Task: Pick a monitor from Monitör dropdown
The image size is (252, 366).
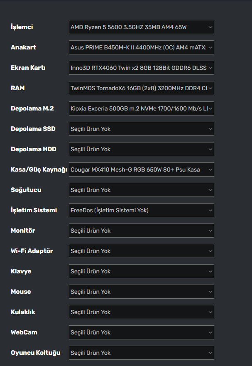Action: tap(141, 231)
